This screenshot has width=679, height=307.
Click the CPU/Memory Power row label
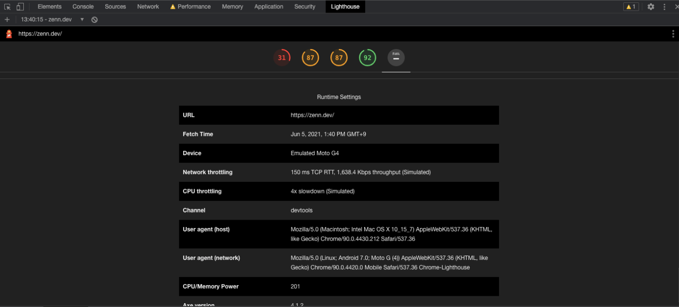(211, 287)
